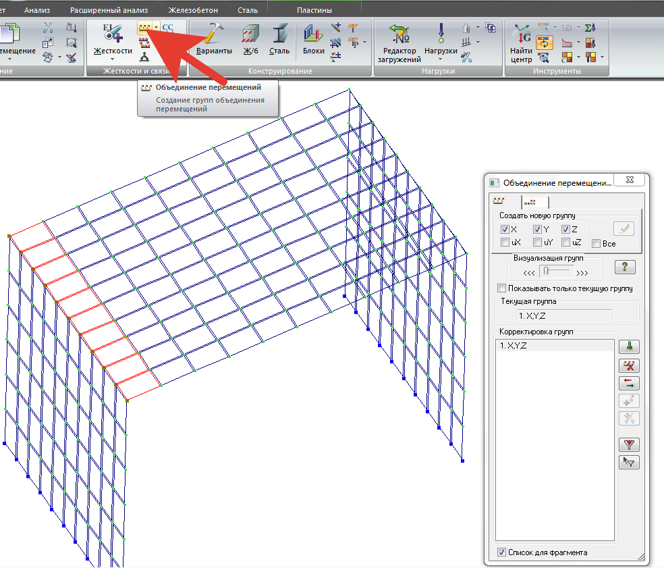
Task: Open dropdown arrow beside distributed load icon
Action: [x=478, y=43]
